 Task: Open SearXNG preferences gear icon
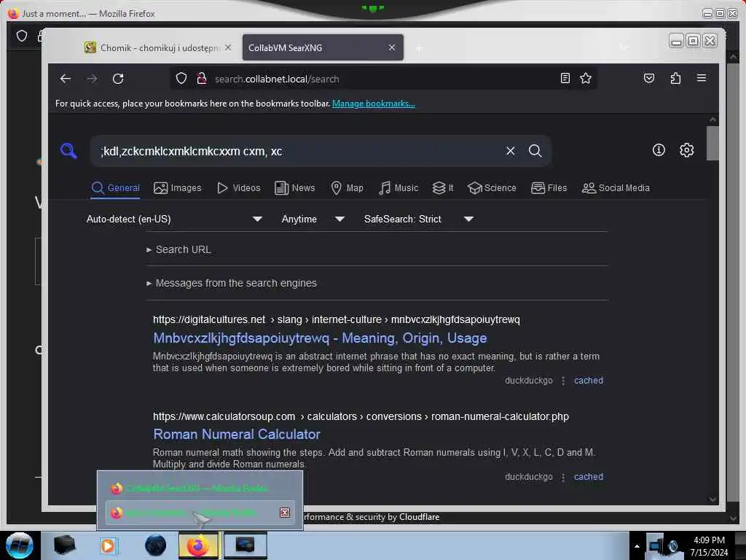[686, 150]
